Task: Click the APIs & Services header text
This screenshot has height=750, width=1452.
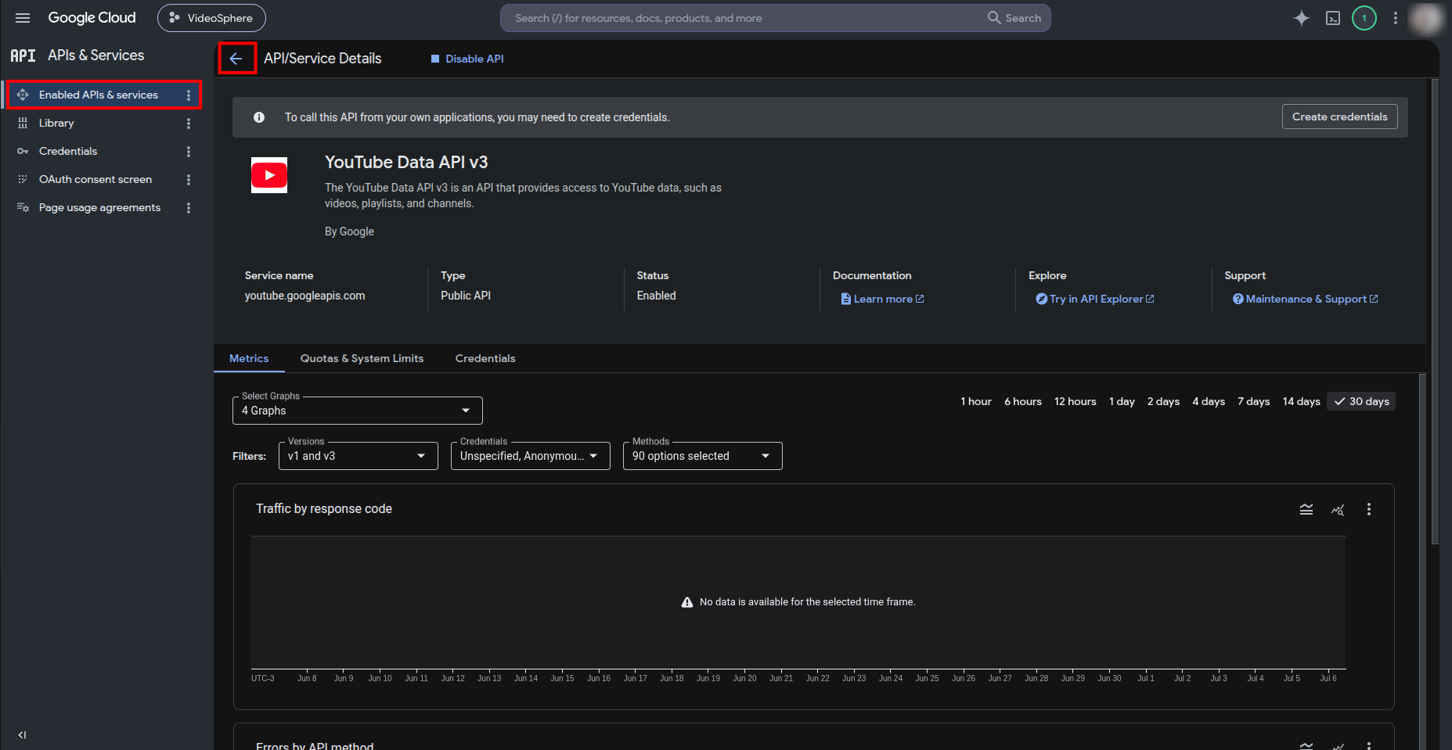Action: tap(95, 56)
